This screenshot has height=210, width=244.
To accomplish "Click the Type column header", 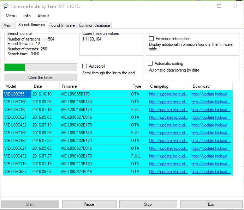I will tap(139, 86).
